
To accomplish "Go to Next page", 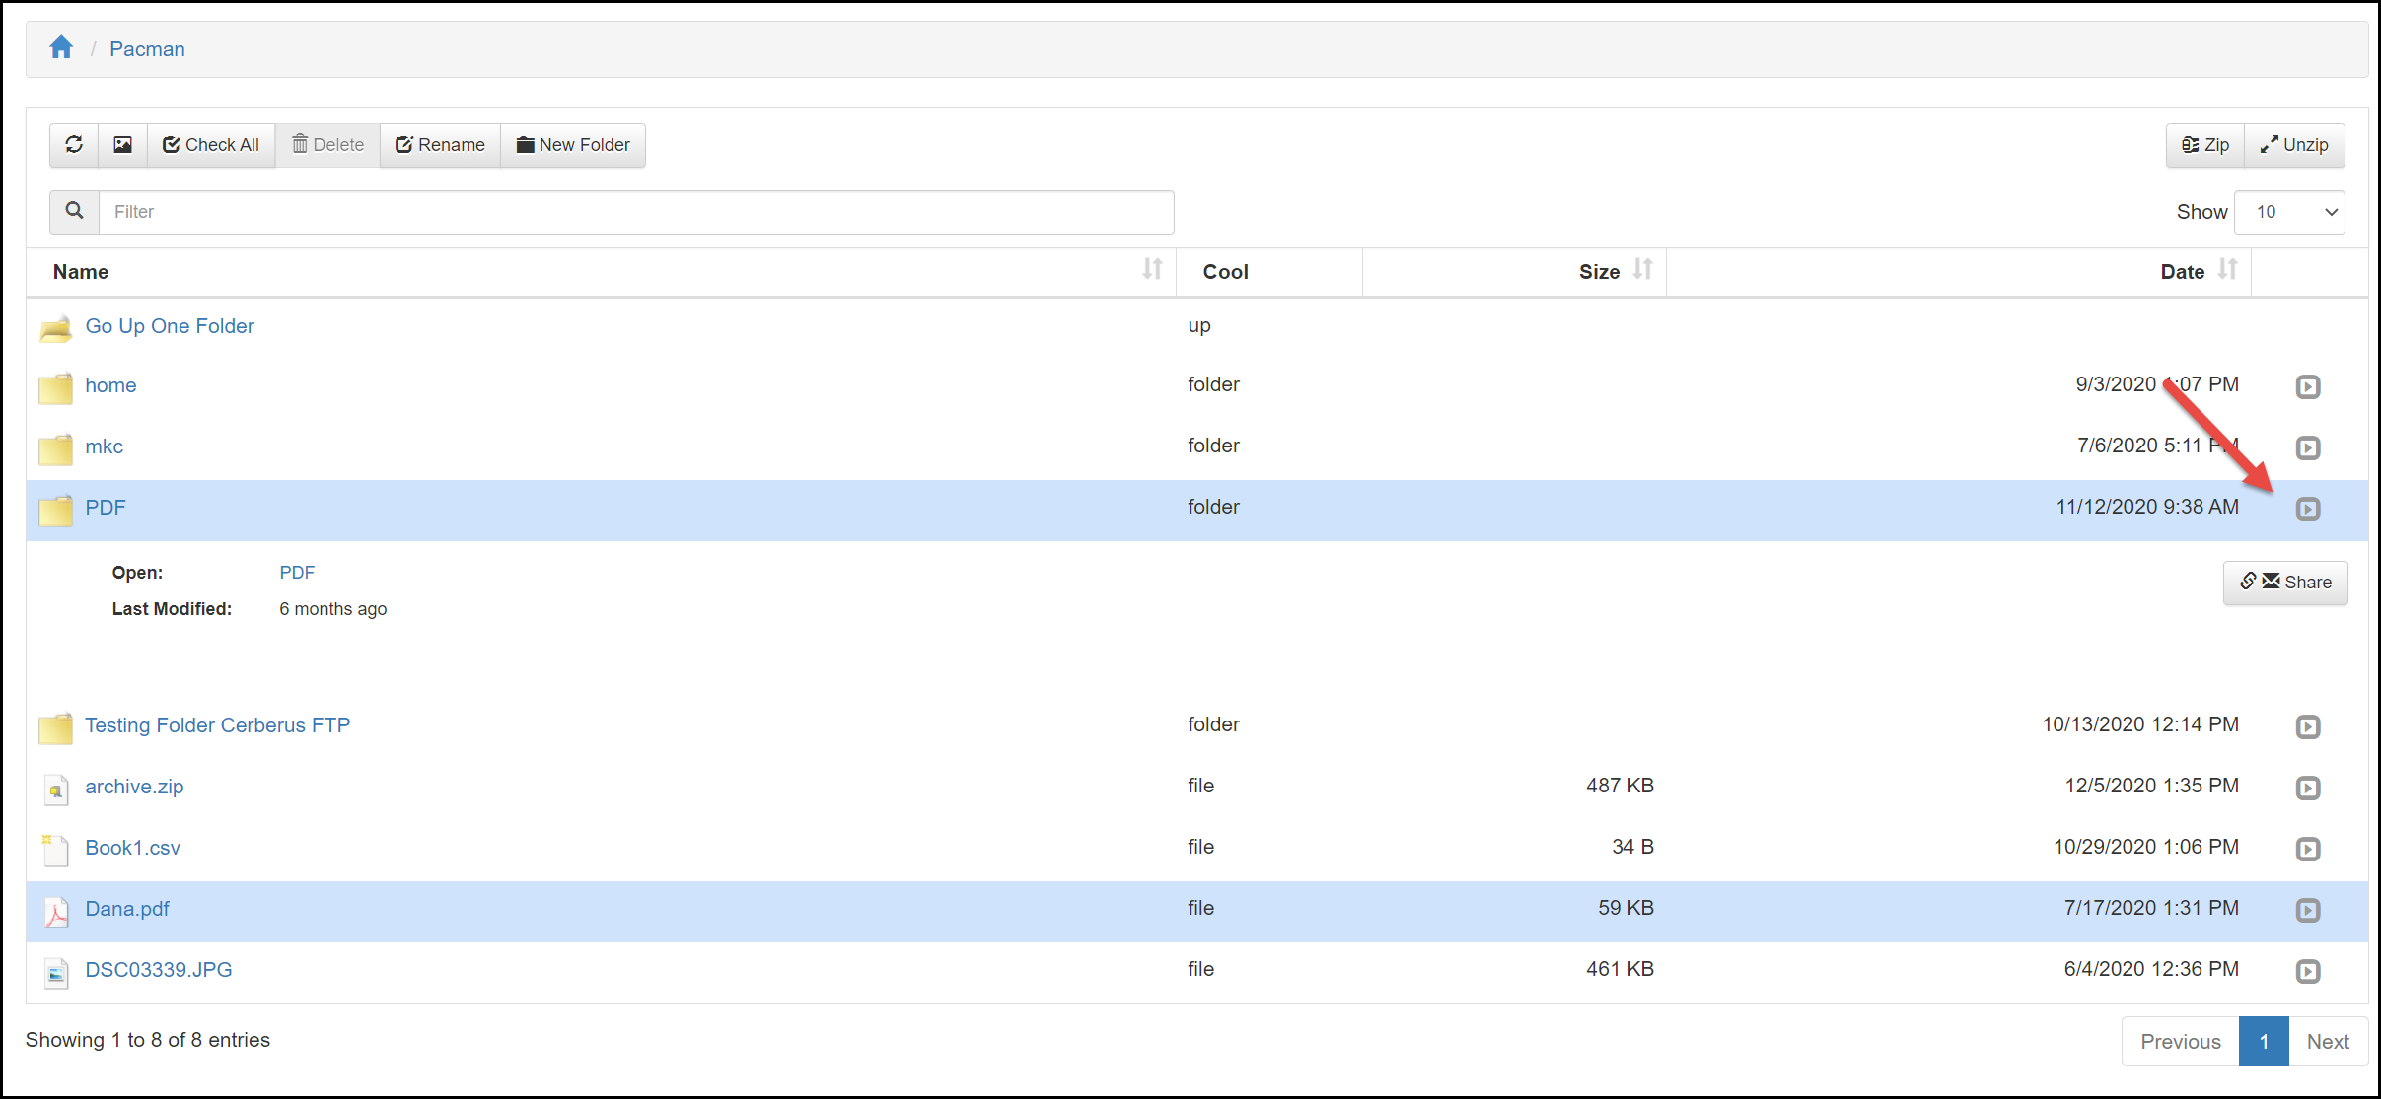I will pos(2328,1042).
